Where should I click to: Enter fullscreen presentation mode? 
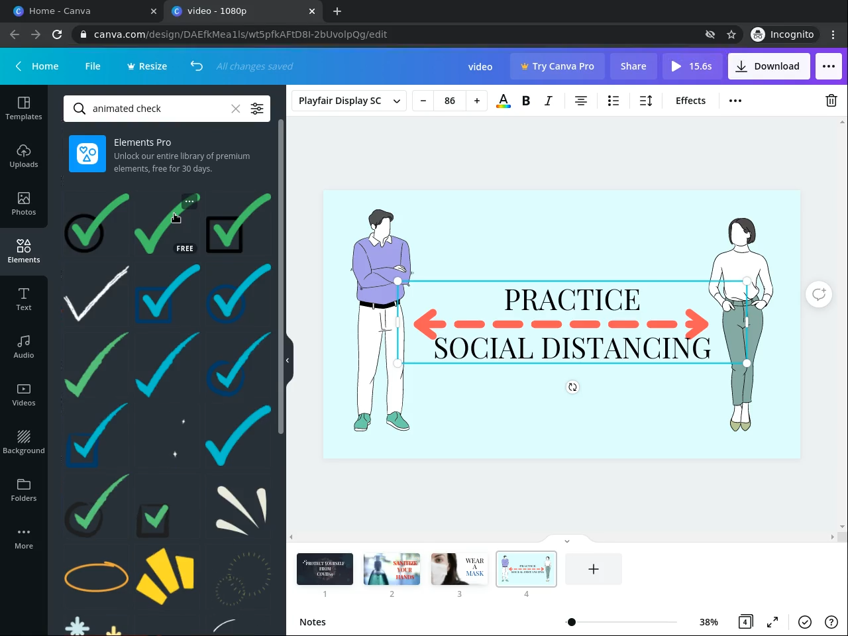tap(772, 622)
